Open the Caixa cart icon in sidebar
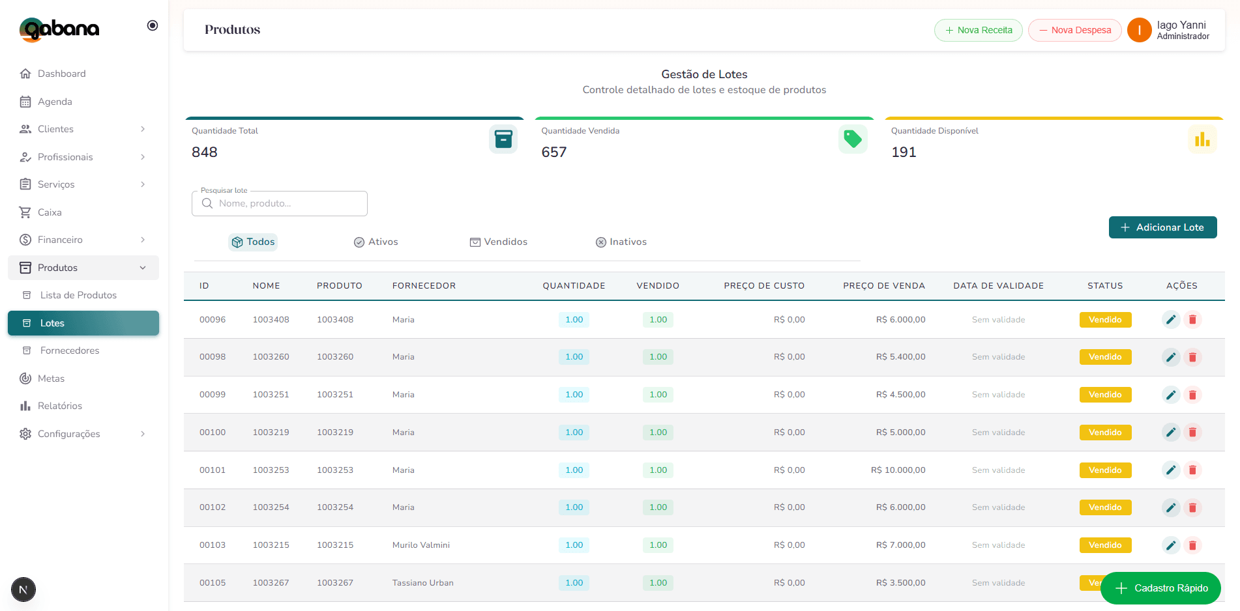This screenshot has height=611, width=1240. [25, 212]
